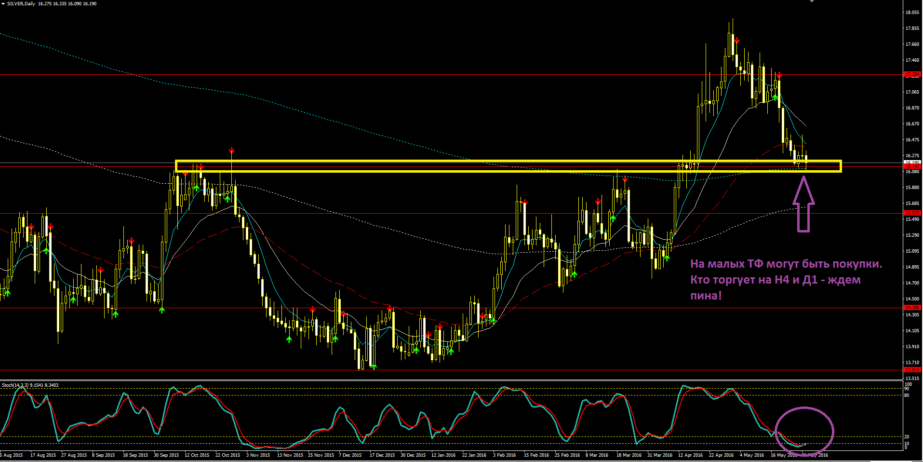Click the chart shift triangle marker at top
Image resolution: width=923 pixels, height=462 pixels.
[812, 1]
